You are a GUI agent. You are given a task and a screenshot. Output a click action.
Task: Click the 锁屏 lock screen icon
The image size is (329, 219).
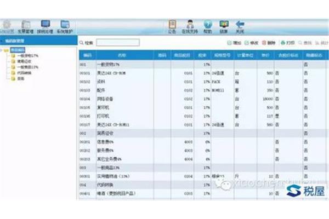tap(224, 27)
